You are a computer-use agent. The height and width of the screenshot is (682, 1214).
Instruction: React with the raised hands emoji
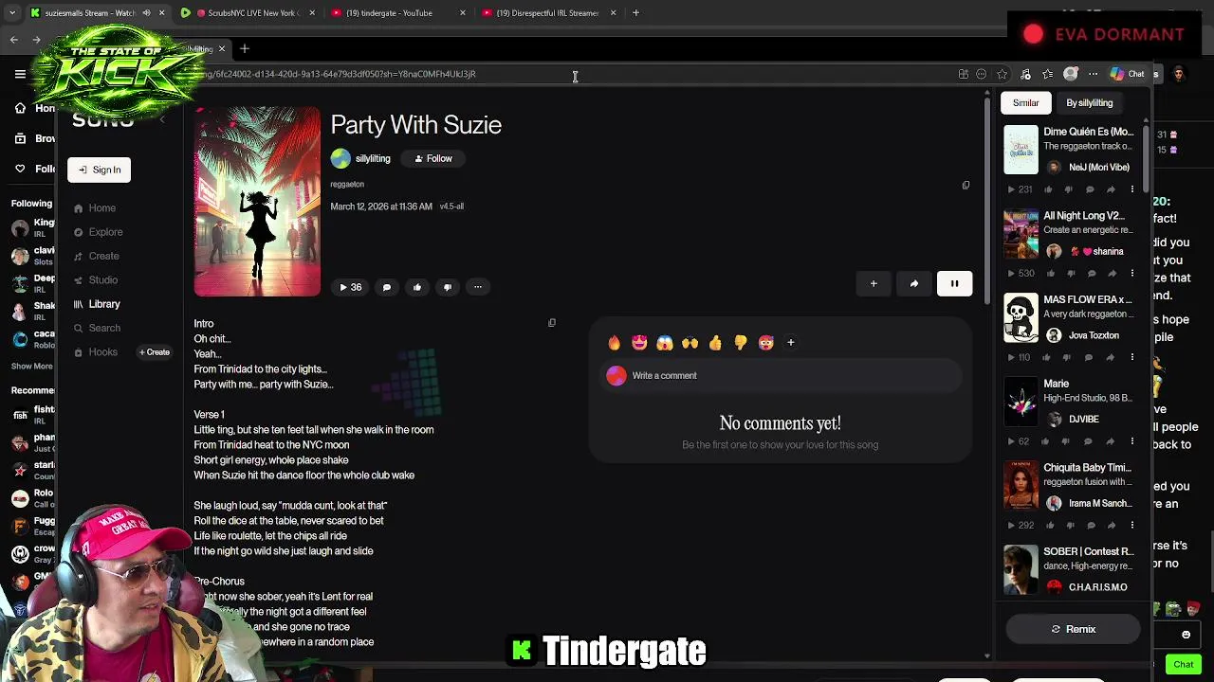[x=690, y=343]
